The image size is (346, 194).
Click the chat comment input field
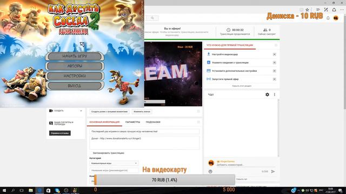[x=245, y=165]
